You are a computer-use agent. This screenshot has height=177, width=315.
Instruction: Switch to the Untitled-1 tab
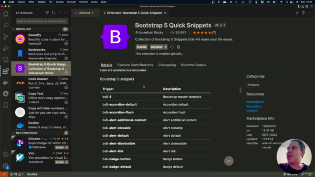(x=85, y=13)
